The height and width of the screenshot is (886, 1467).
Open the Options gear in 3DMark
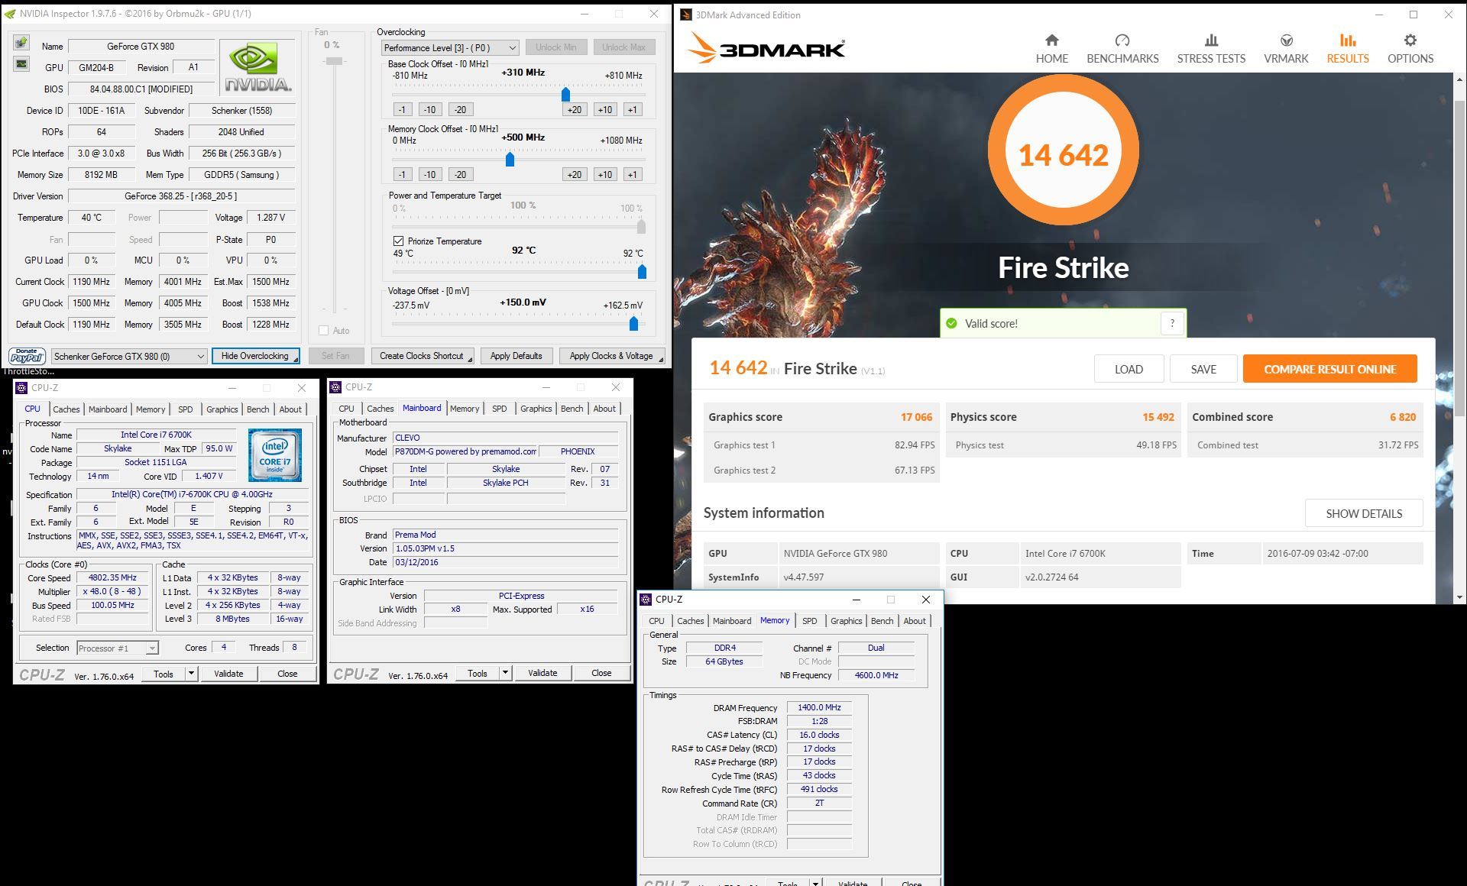click(x=1410, y=40)
